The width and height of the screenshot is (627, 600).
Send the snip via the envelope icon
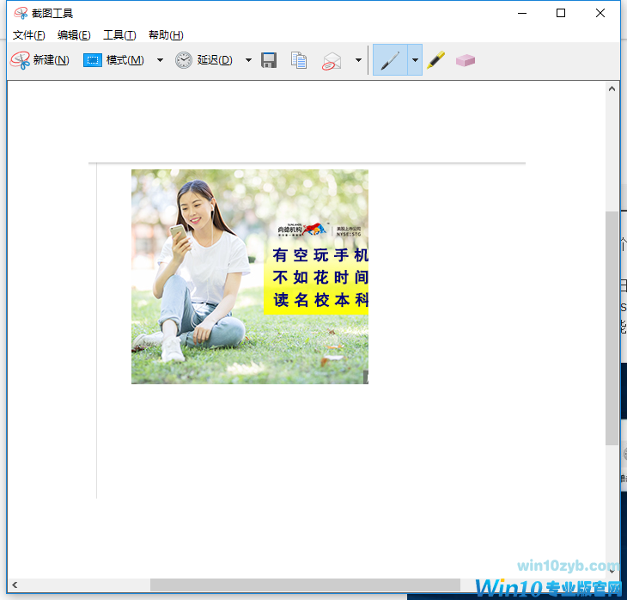pos(332,60)
